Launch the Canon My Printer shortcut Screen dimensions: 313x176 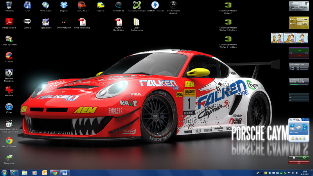9,41
